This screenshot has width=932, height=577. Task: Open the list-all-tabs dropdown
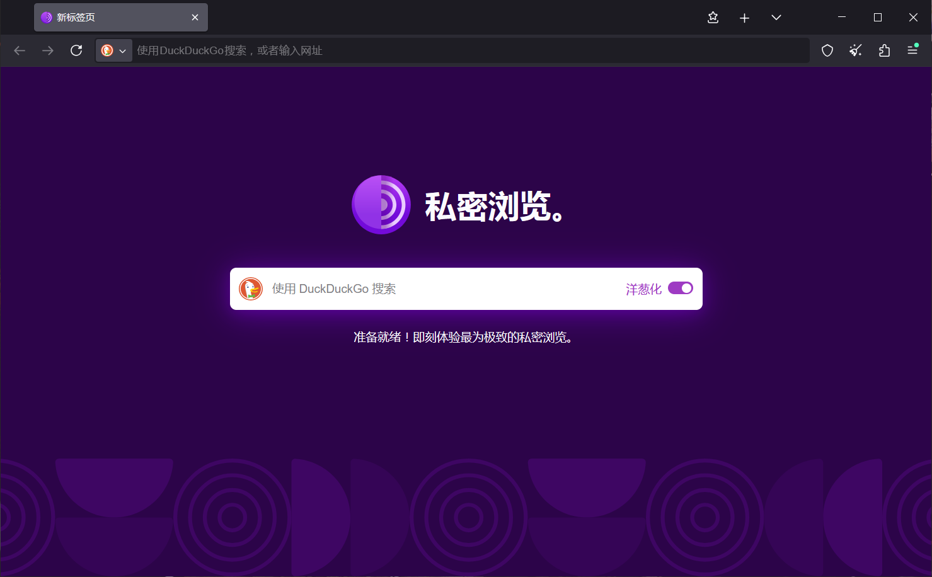point(776,18)
